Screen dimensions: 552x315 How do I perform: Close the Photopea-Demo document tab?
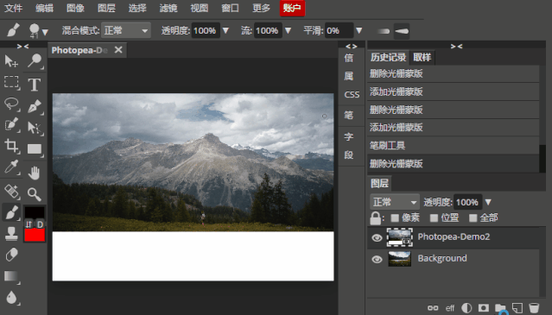pos(118,50)
